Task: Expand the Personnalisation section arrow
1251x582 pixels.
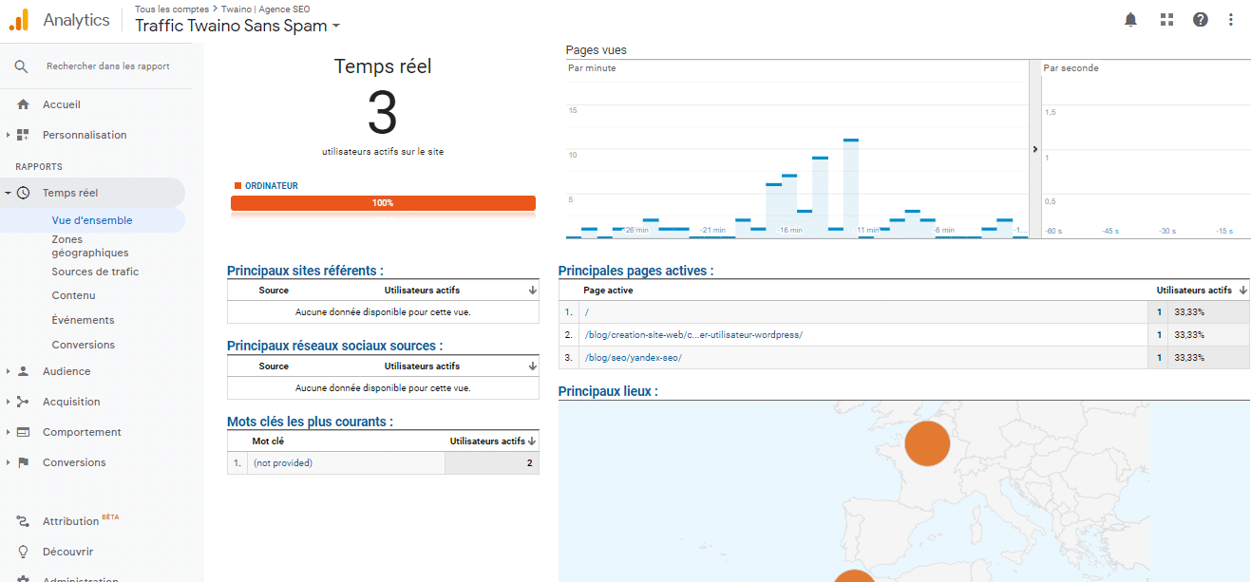Action: pyautogui.click(x=8, y=135)
